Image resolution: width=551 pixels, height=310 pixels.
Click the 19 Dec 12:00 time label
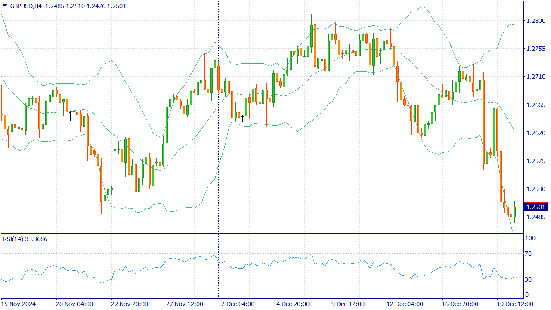coord(515,304)
